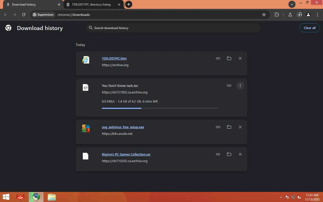Click the Supermium browser taskbar button
Screen dimensions: 323x202
[36, 197]
